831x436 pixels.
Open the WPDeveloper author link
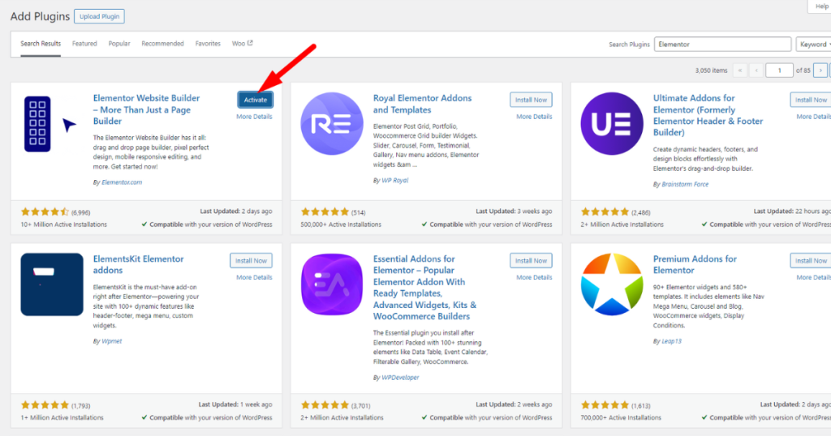[x=400, y=378]
